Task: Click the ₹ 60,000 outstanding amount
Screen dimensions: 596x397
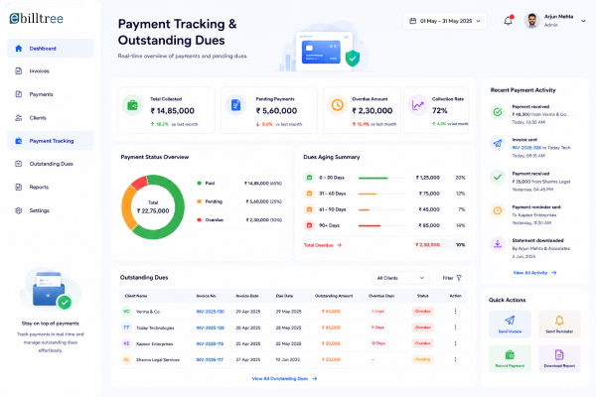Action: 331,312
